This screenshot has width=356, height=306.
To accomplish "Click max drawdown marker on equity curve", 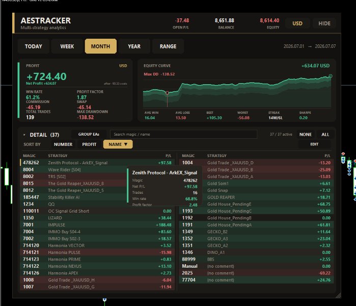I will pos(168,93).
